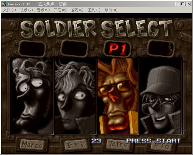Image resolution: width=193 pixels, height=155 pixels.
Task: Click the PRESS START text
Action: 153,141
